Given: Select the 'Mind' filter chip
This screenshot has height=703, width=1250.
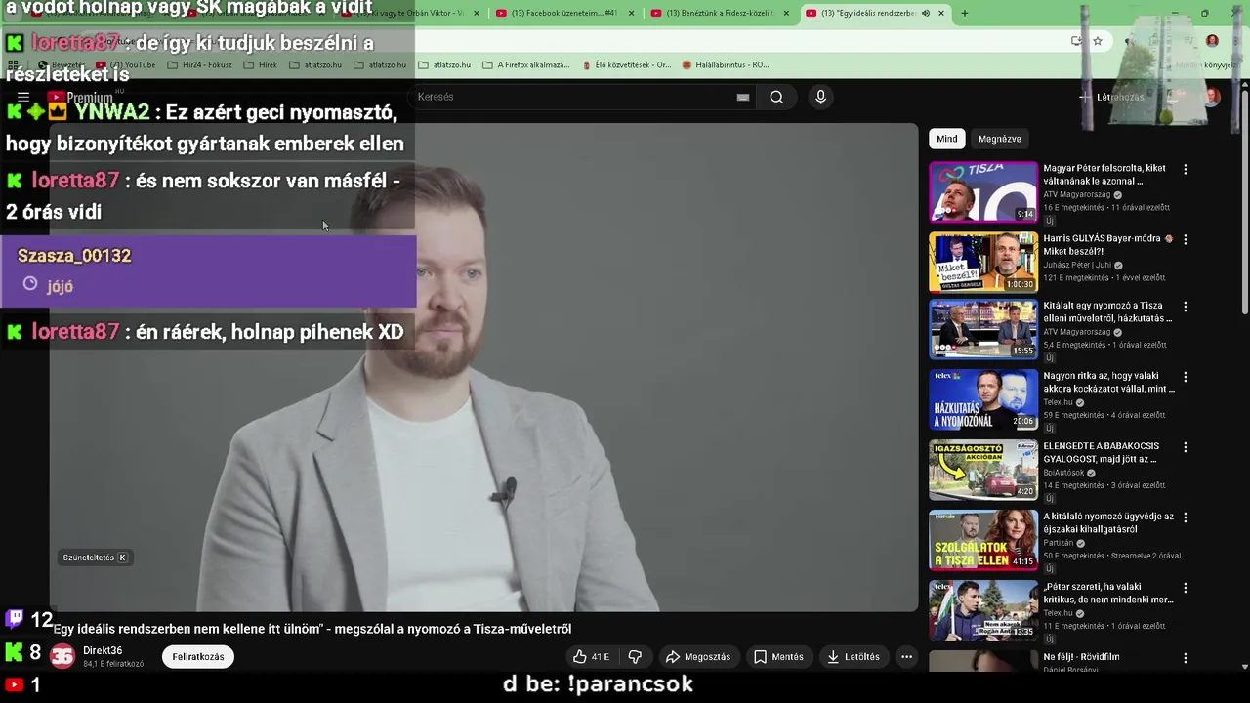Looking at the screenshot, I should pyautogui.click(x=947, y=139).
